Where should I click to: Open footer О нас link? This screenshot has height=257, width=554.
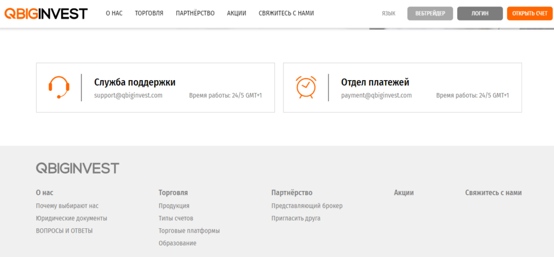44,193
